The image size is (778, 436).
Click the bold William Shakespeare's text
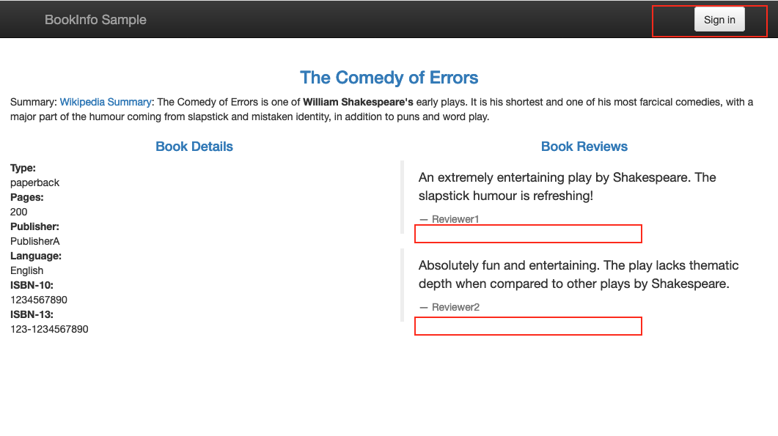(x=358, y=102)
